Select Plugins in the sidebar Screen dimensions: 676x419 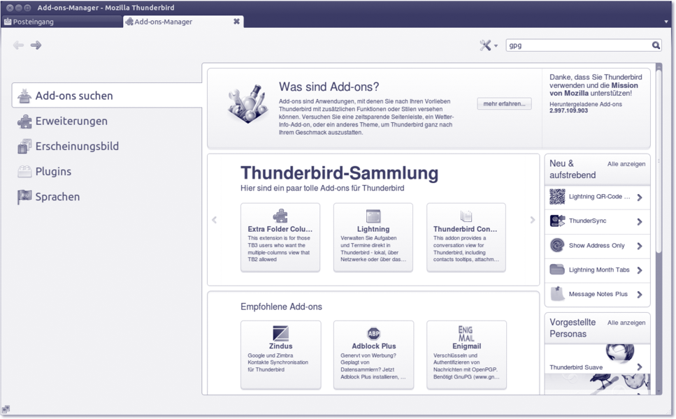53,172
